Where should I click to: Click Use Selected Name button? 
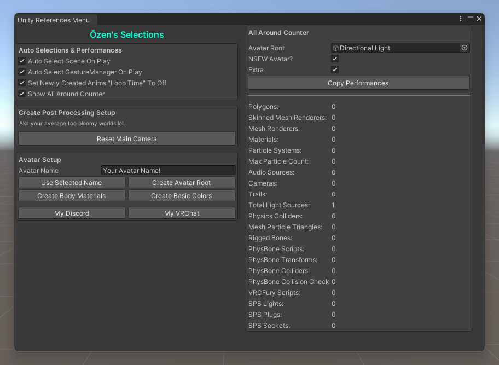pyautogui.click(x=72, y=183)
